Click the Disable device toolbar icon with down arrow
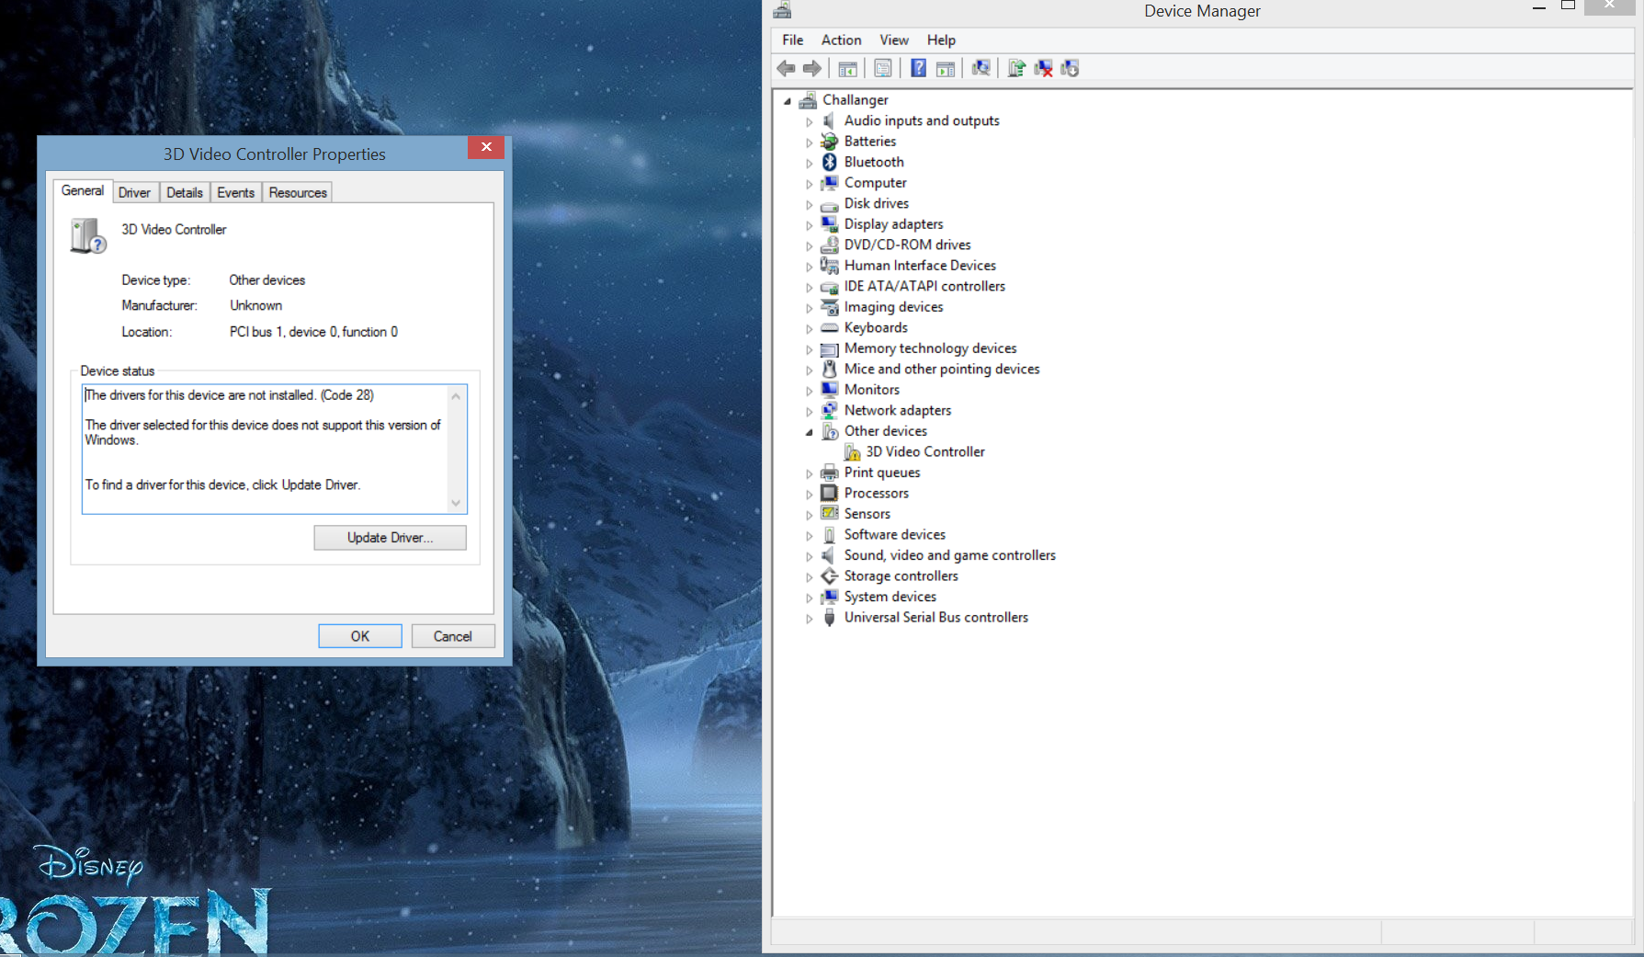 click(x=1070, y=68)
